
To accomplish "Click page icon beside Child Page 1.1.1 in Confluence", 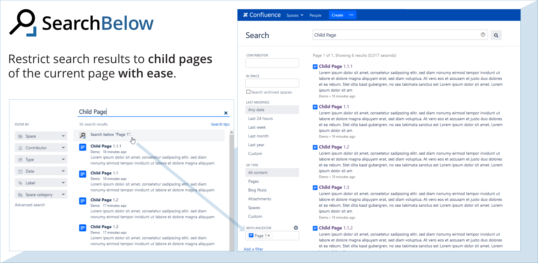I will (x=315, y=67).
